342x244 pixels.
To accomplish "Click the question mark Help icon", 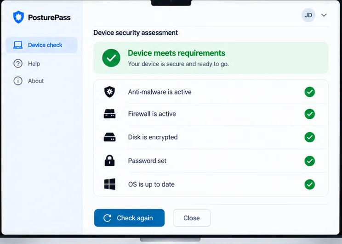I will tap(18, 64).
